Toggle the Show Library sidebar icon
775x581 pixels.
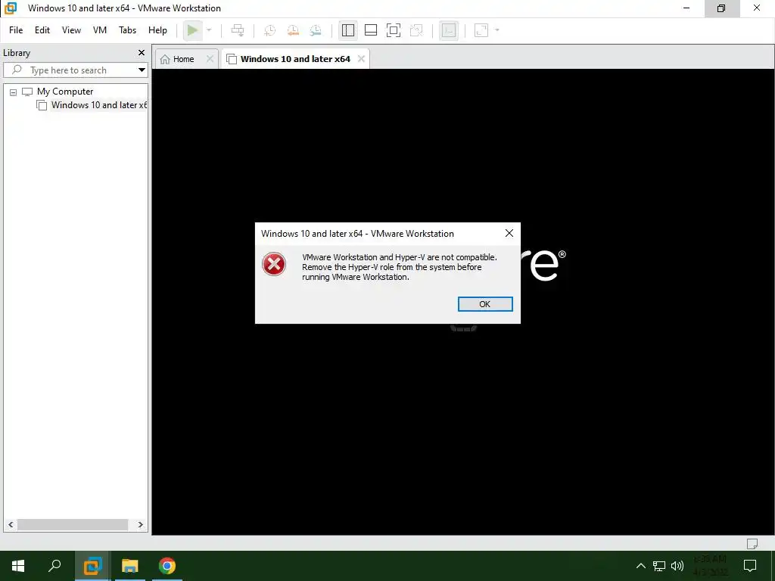tap(348, 30)
